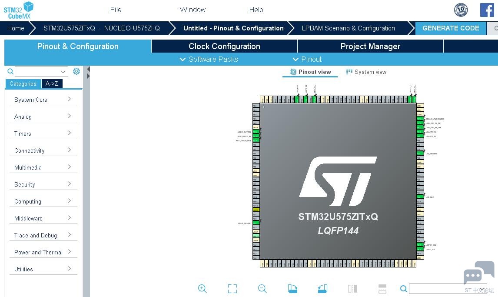Switch to the Project Manager tab
The height and width of the screenshot is (297, 498).
[370, 47]
